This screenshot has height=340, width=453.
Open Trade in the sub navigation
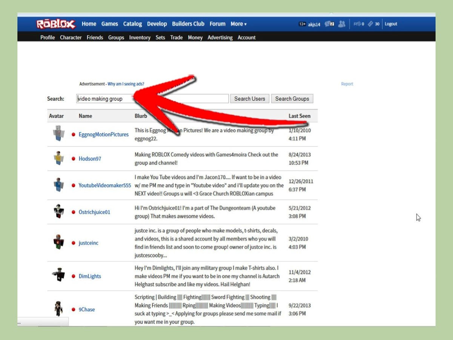pos(176,37)
